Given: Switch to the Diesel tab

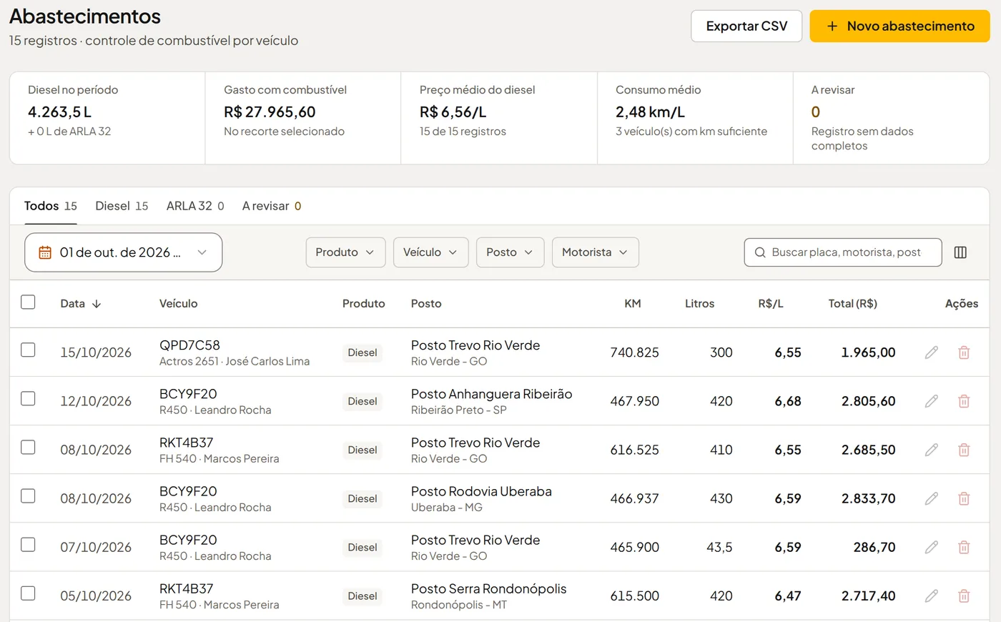Looking at the screenshot, I should point(122,206).
